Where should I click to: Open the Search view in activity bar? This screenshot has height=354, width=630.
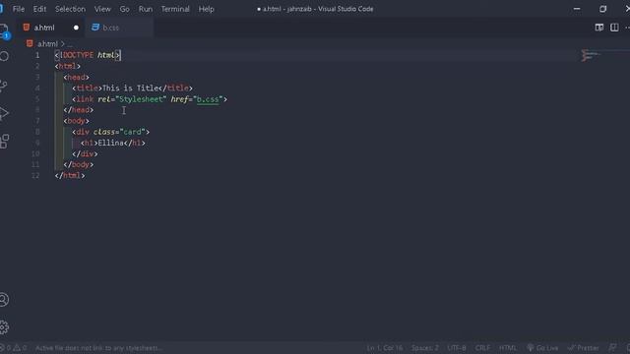[4, 56]
